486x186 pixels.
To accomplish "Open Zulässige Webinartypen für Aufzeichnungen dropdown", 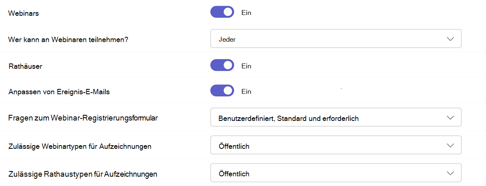I will [x=335, y=146].
